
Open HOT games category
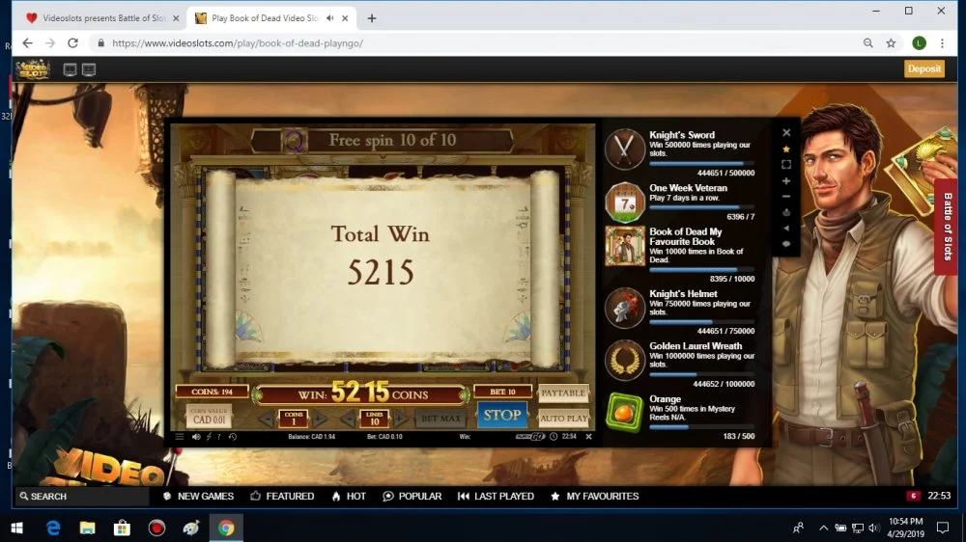pyautogui.click(x=349, y=496)
